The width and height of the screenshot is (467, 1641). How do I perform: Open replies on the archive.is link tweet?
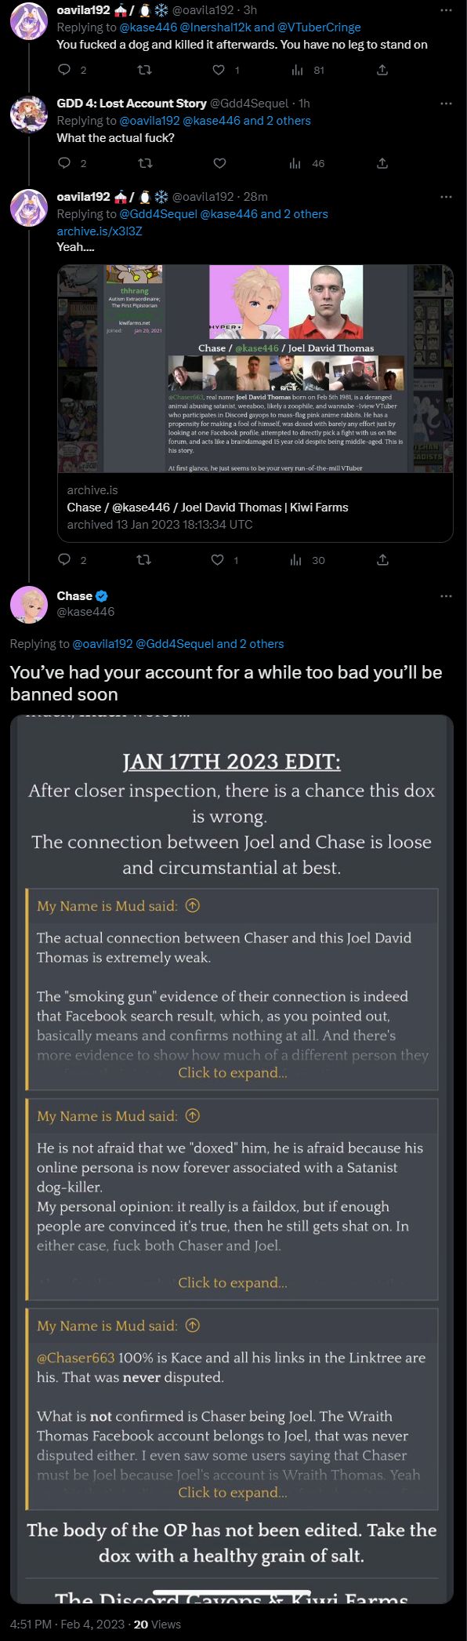[65, 559]
